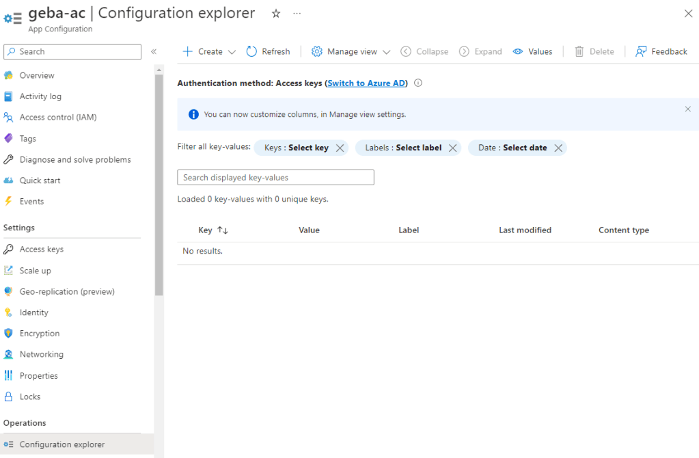Open Geo-replication (preview) page
699x458 pixels.
tap(66, 291)
